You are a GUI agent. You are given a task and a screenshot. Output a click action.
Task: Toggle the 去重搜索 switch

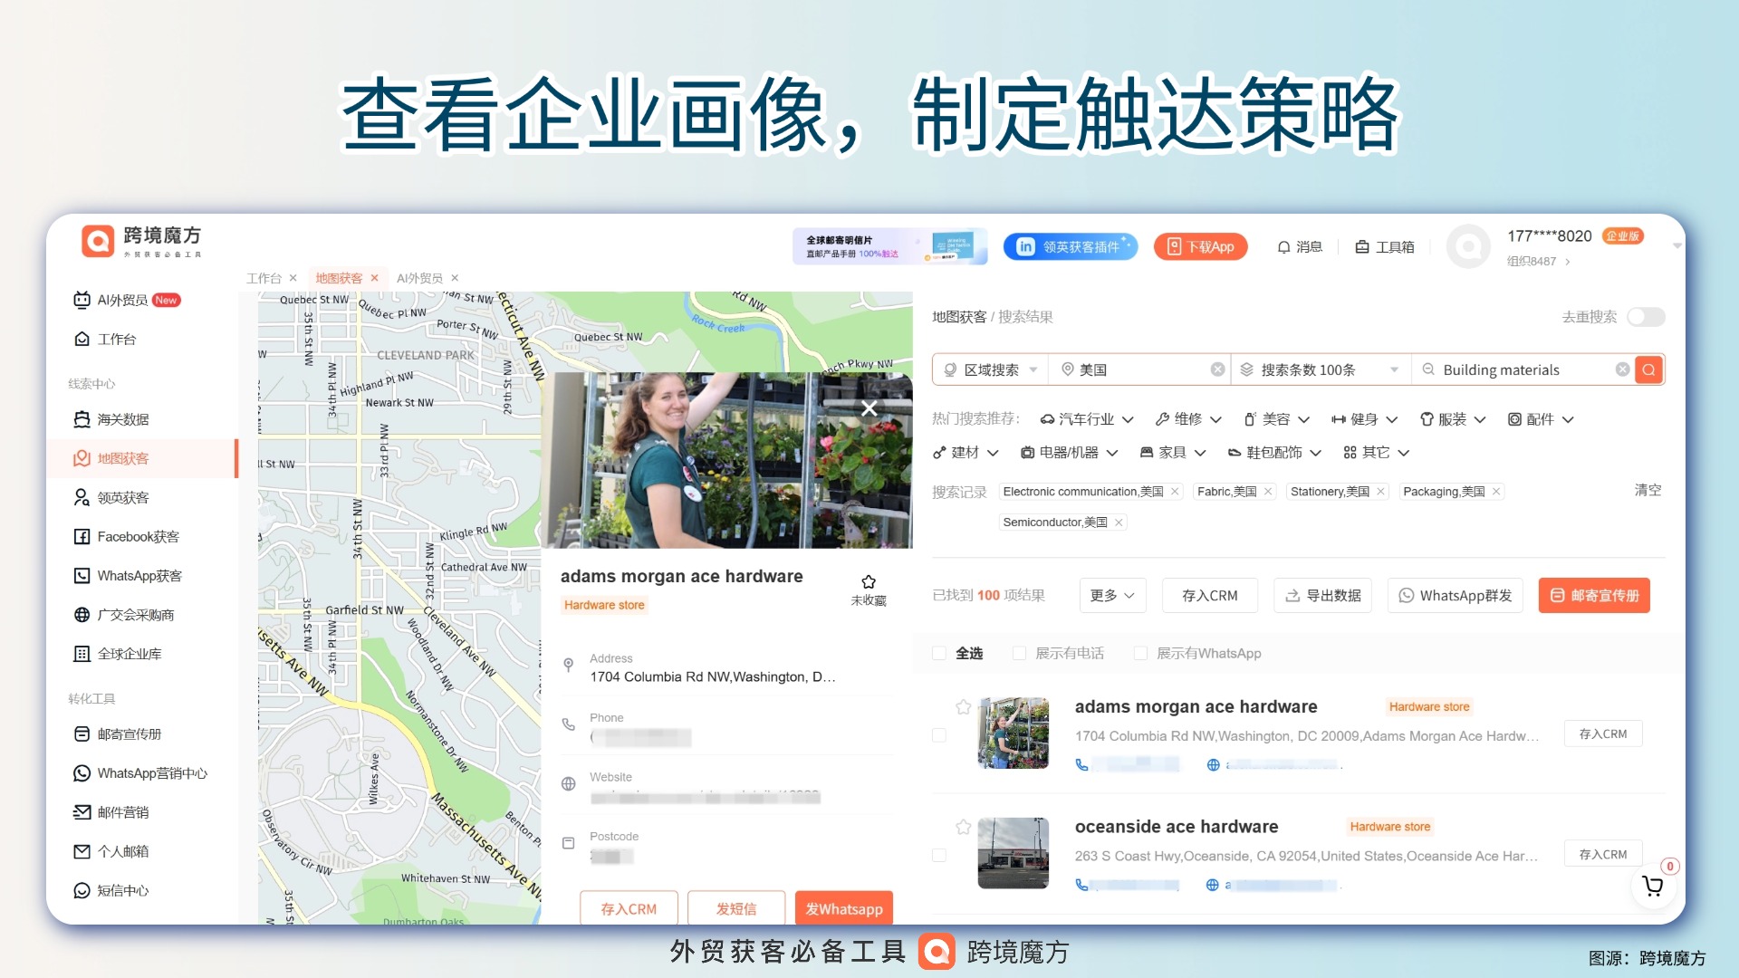pos(1645,317)
